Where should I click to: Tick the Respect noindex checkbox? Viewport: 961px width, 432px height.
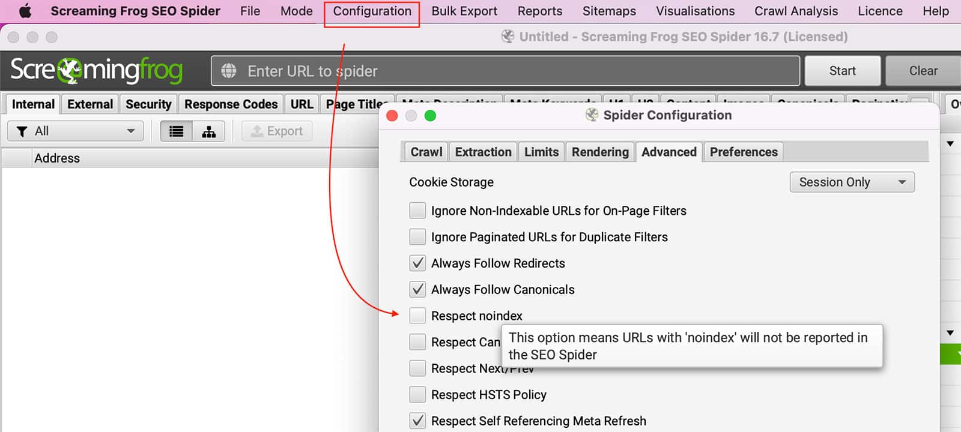(417, 316)
